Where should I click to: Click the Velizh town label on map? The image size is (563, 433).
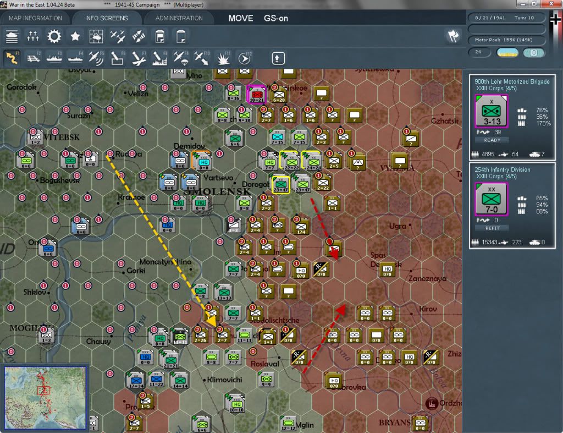pyautogui.click(x=138, y=94)
